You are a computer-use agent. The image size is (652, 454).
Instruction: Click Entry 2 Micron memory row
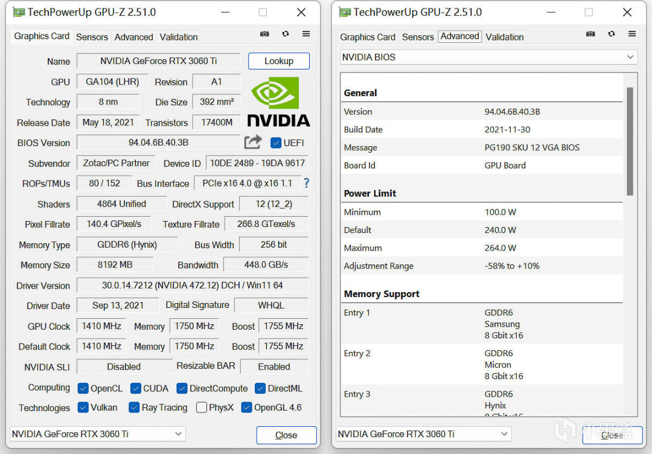[482, 365]
